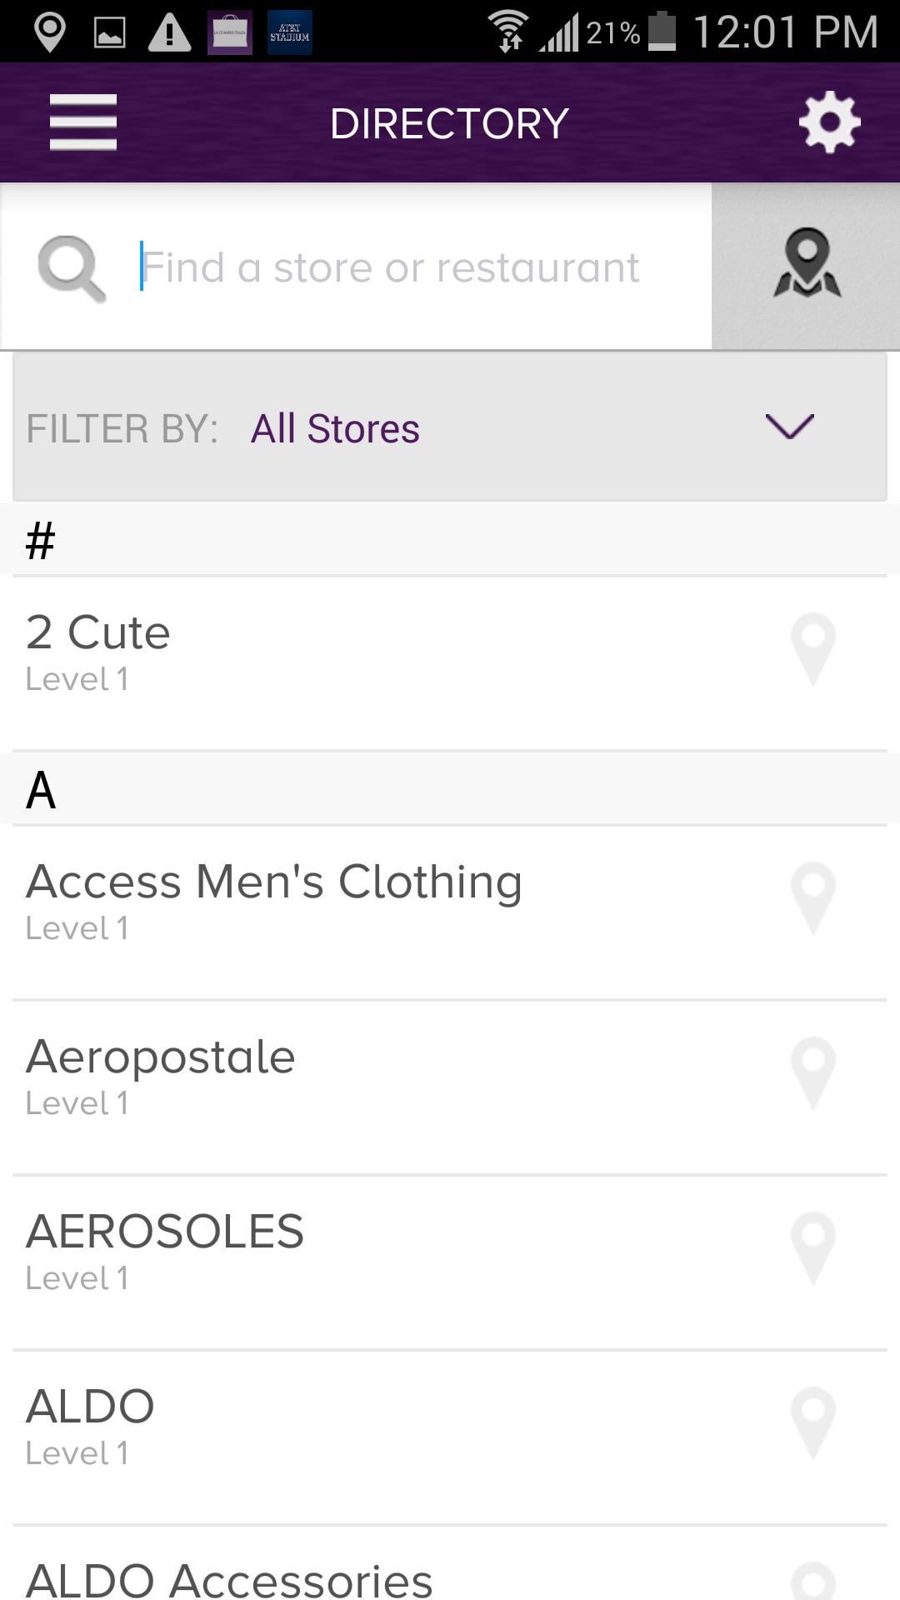Tap the AT&T Stadium notification icon
The image size is (900, 1600).
[x=289, y=32]
